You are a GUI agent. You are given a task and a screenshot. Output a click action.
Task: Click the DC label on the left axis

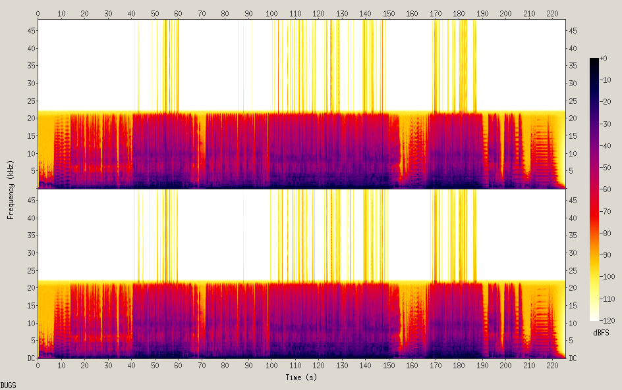(x=30, y=358)
